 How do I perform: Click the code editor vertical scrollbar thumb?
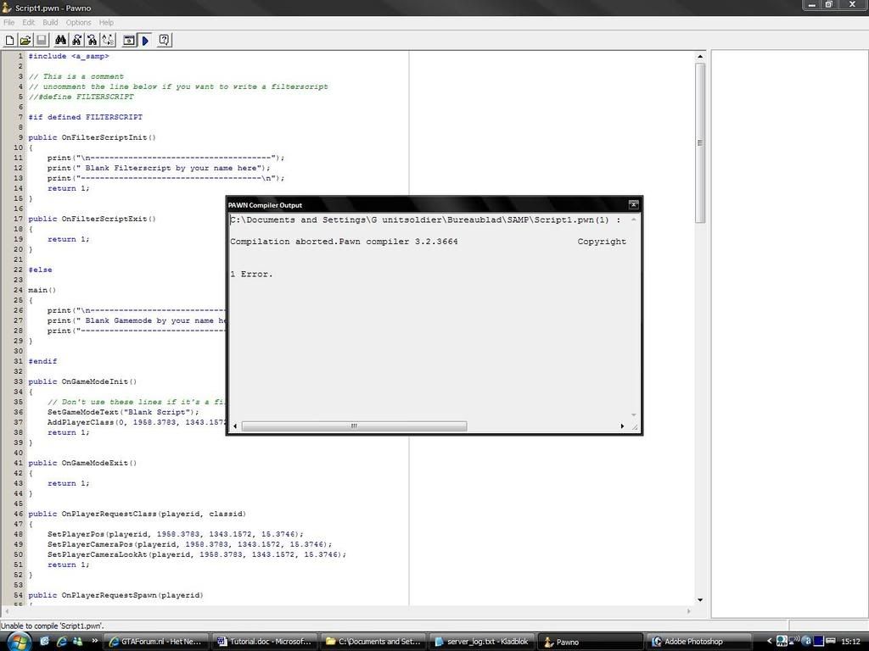[x=700, y=142]
